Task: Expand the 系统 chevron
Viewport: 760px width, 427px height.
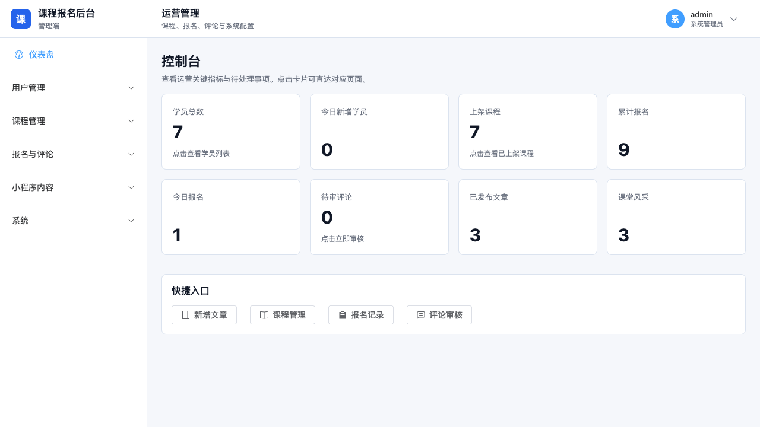Action: (131, 221)
